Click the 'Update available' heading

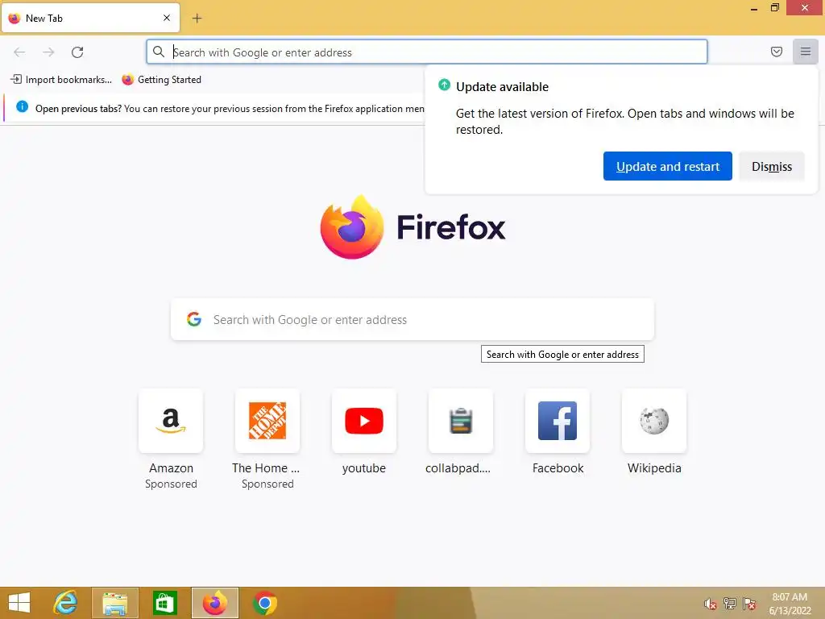[502, 87]
